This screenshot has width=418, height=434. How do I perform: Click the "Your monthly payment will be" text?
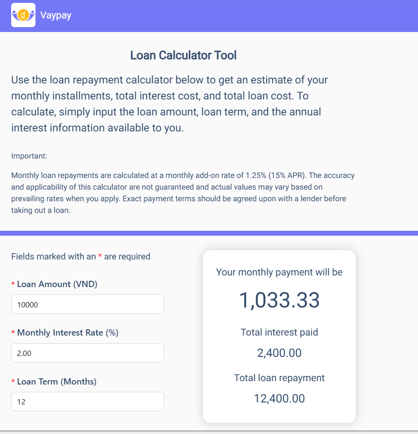tap(279, 272)
